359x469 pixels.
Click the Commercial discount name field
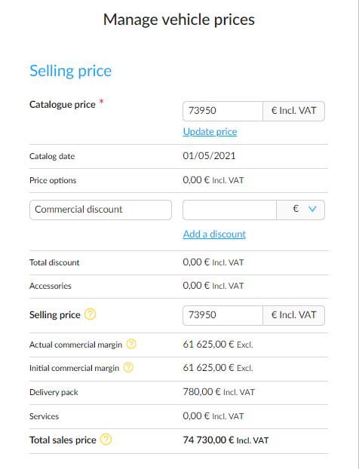click(100, 210)
